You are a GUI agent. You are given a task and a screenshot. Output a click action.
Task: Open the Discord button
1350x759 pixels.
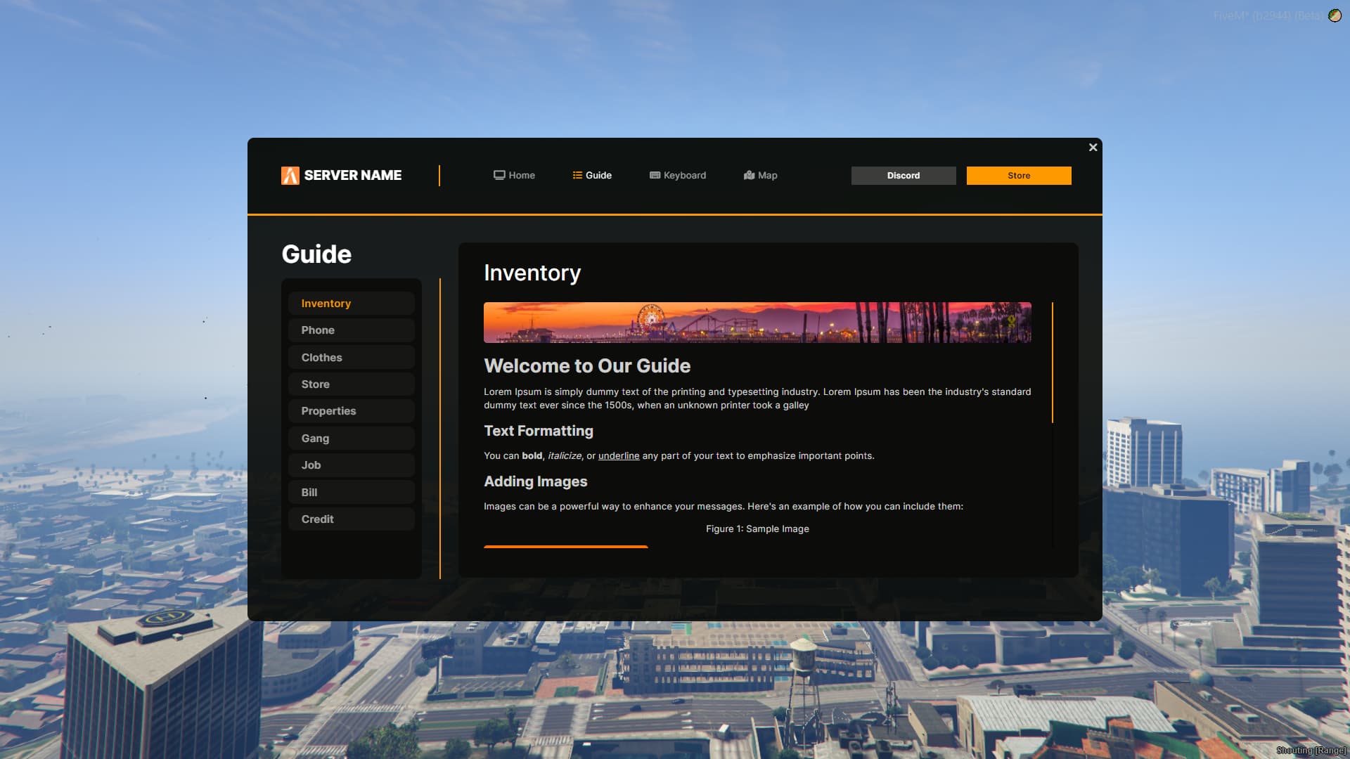(x=903, y=176)
